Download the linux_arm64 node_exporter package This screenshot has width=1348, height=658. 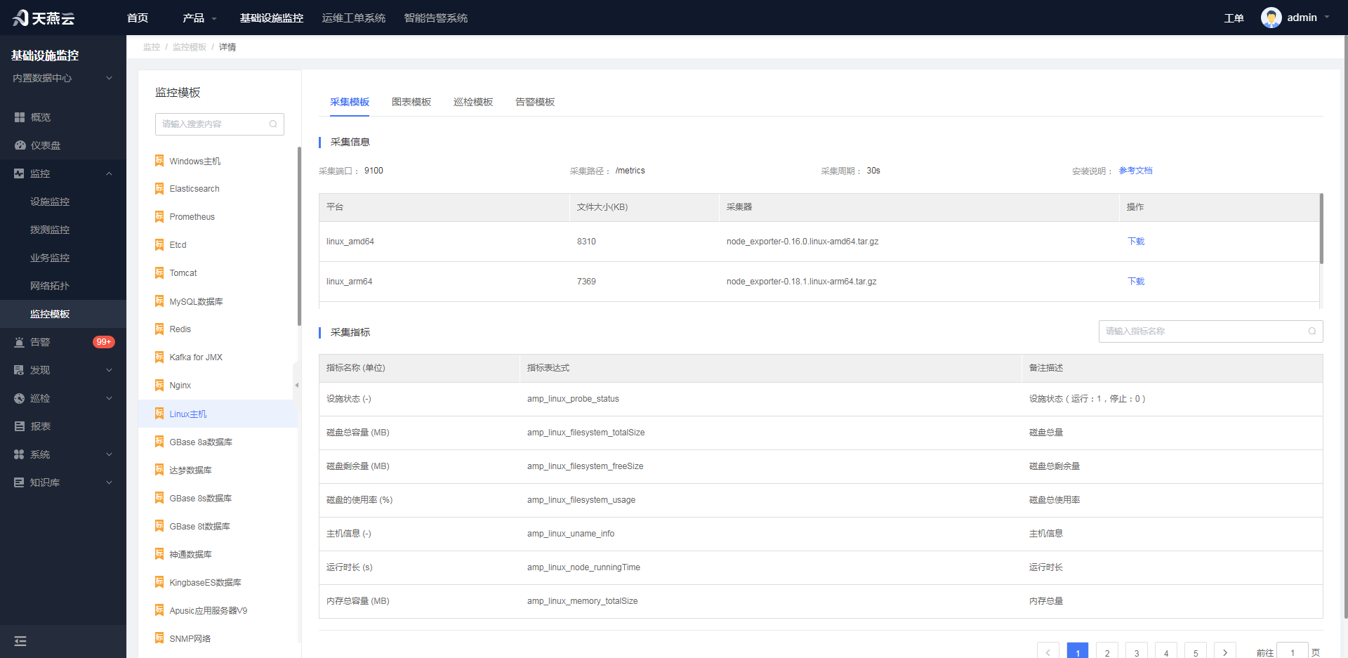[x=1136, y=282]
